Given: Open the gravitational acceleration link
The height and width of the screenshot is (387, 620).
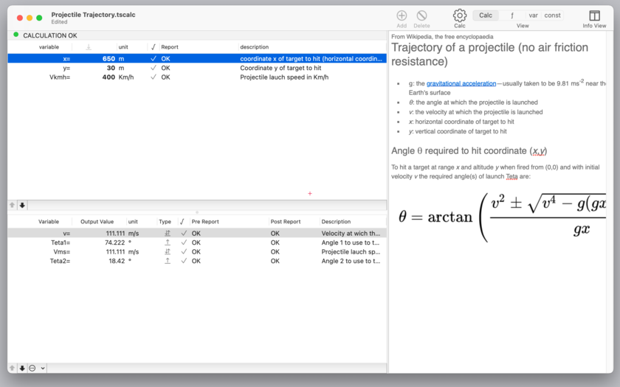Looking at the screenshot, I should pos(461,84).
